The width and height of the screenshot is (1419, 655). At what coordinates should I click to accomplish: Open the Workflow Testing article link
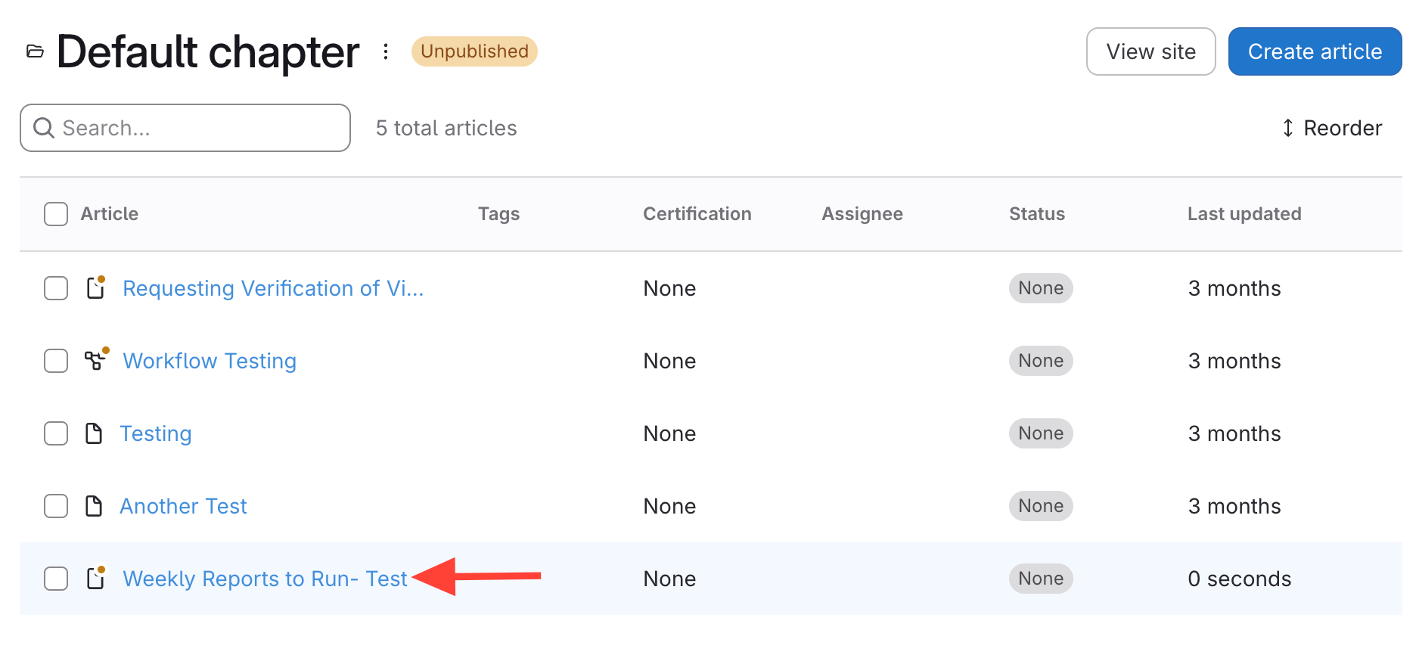click(210, 361)
